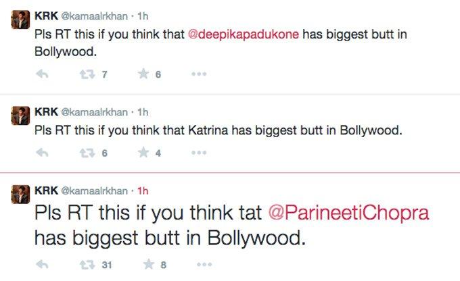Open more options on the @deepikapadukone tweet
The image size is (460, 281).
coord(199,74)
